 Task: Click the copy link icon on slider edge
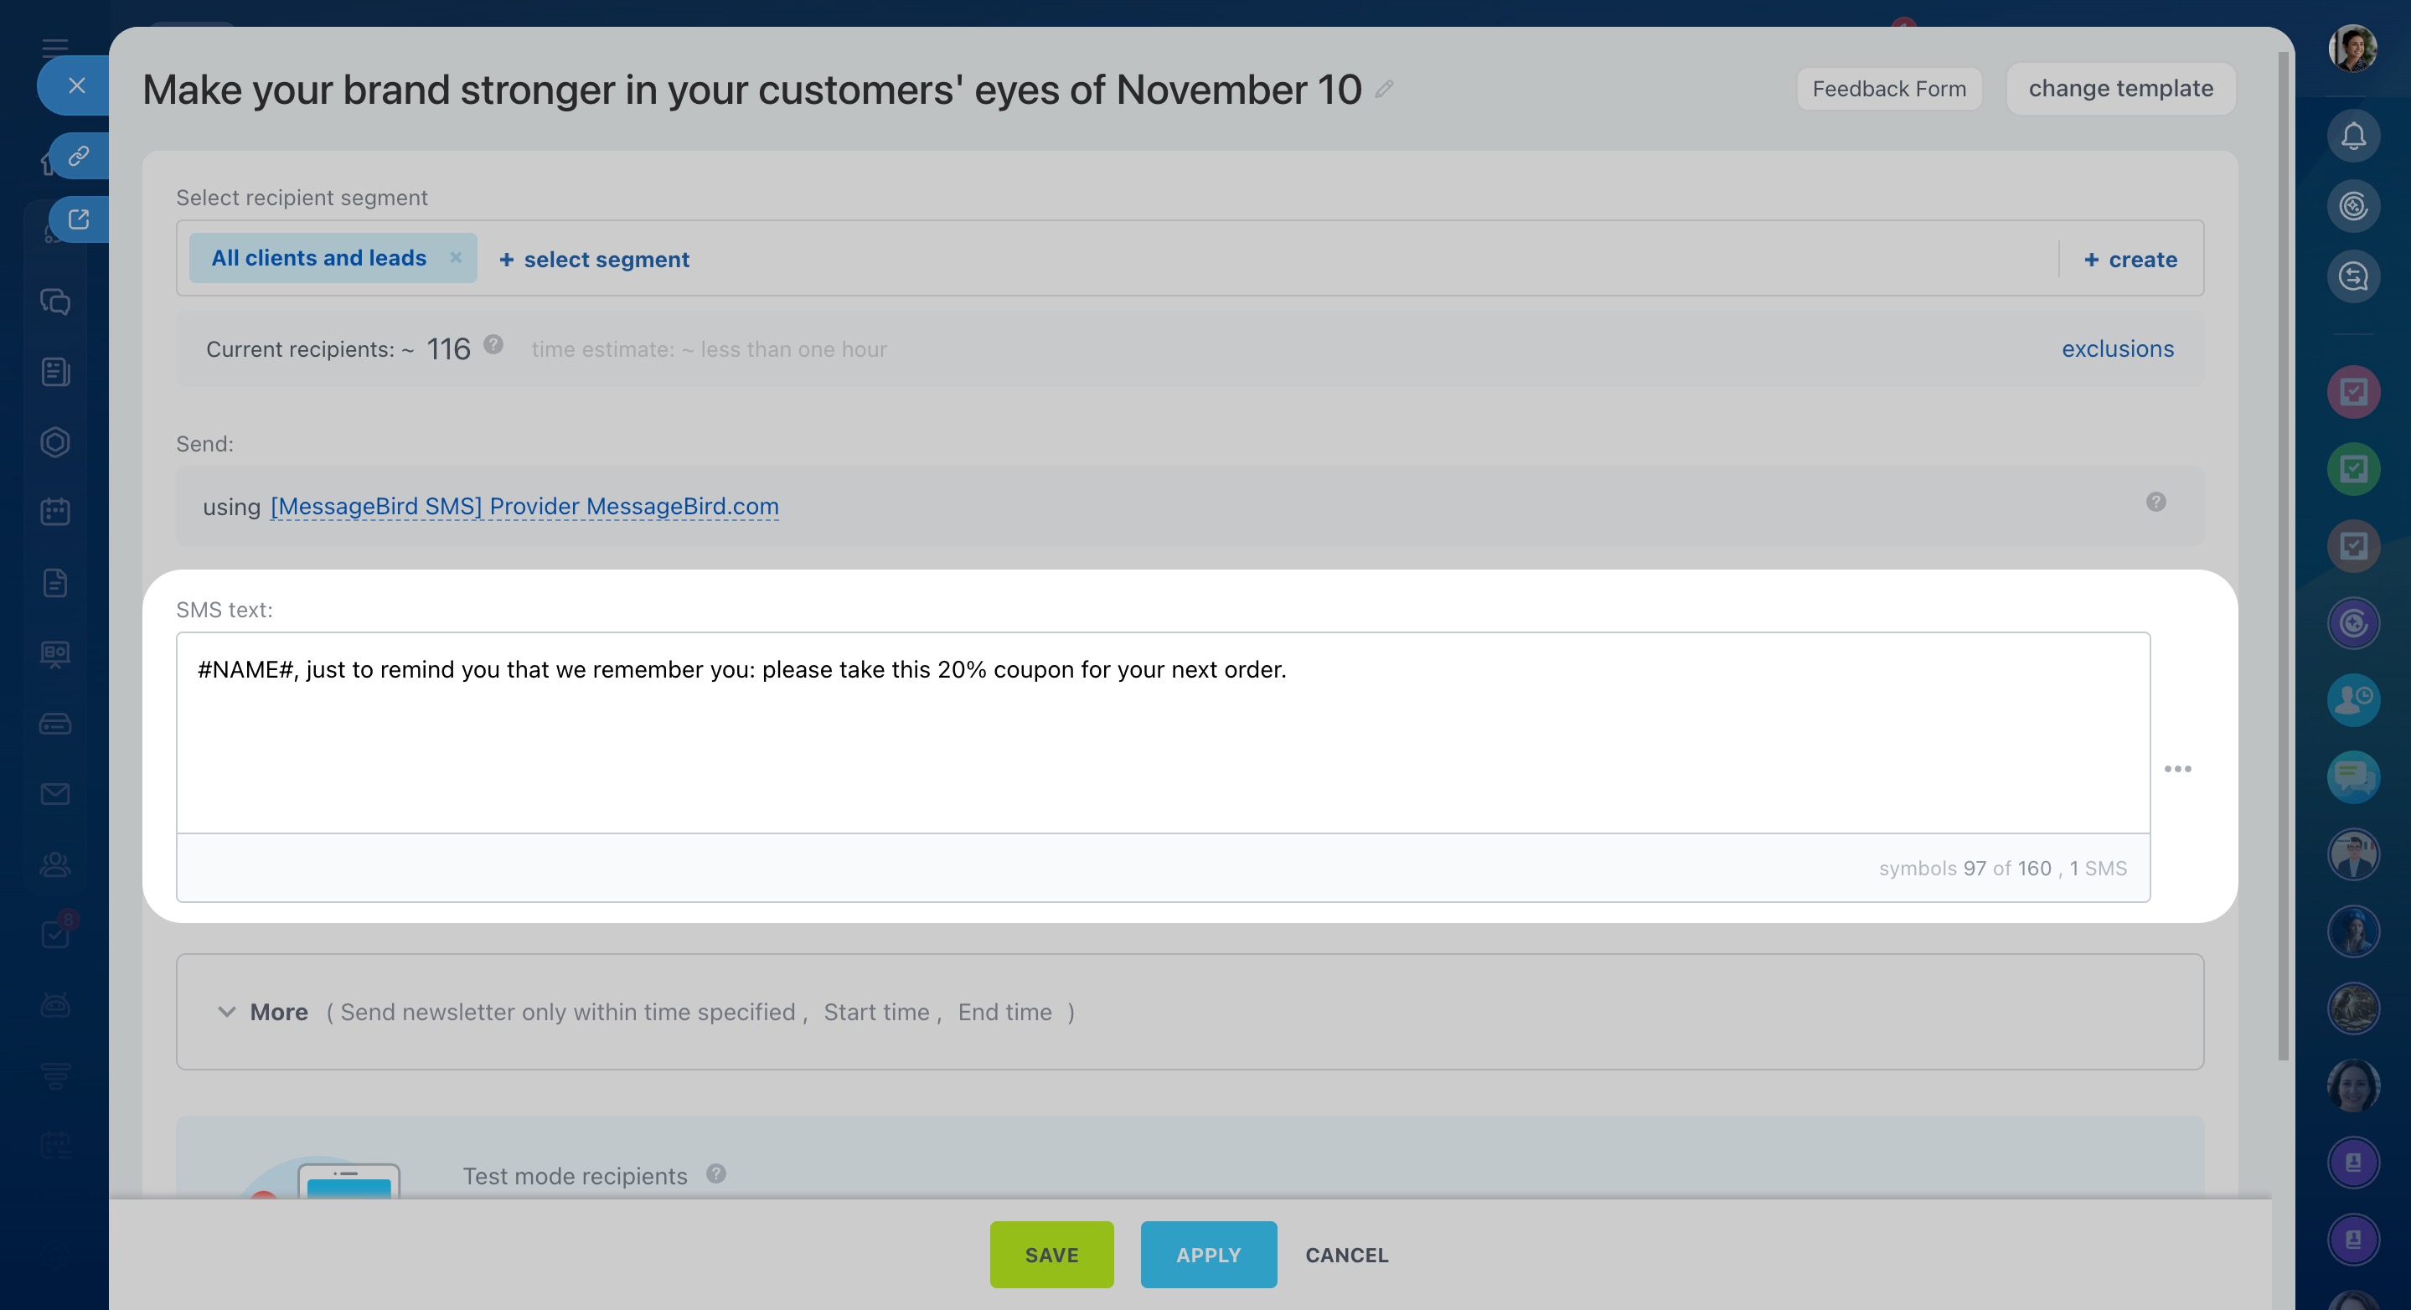(x=79, y=155)
